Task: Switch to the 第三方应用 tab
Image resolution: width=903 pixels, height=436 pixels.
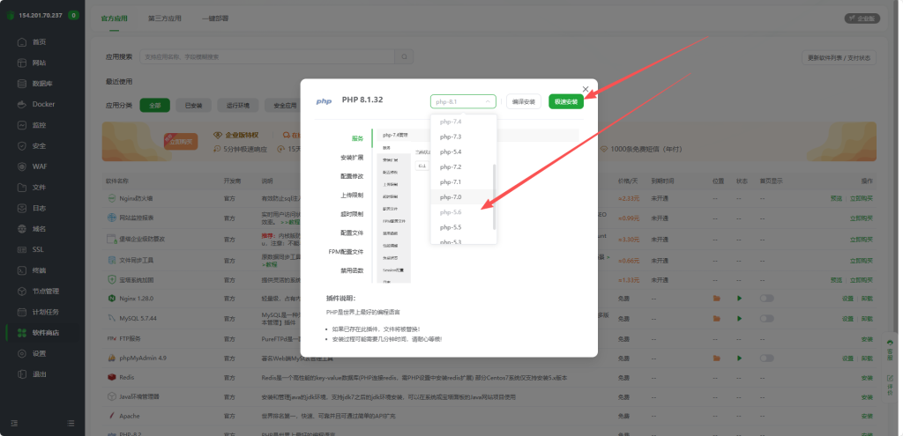Action: click(x=164, y=18)
